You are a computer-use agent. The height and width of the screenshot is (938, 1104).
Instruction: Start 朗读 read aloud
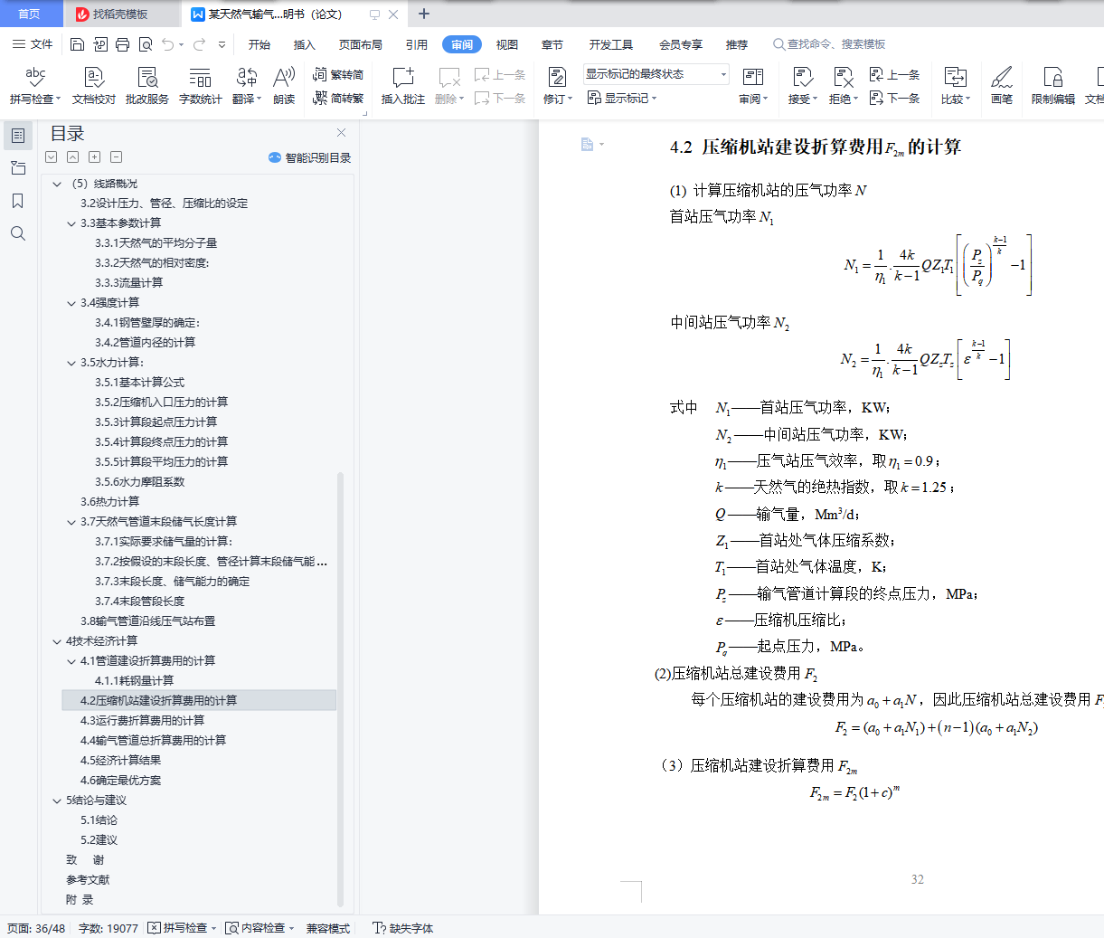click(284, 86)
